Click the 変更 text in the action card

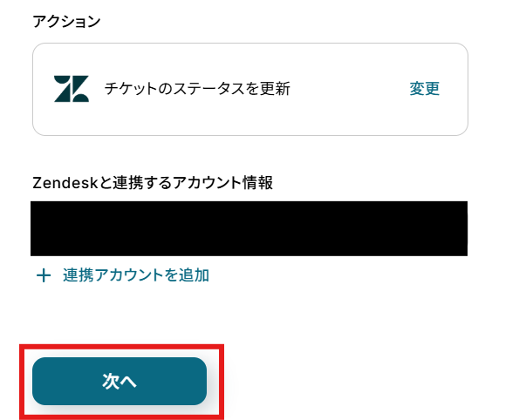(424, 89)
